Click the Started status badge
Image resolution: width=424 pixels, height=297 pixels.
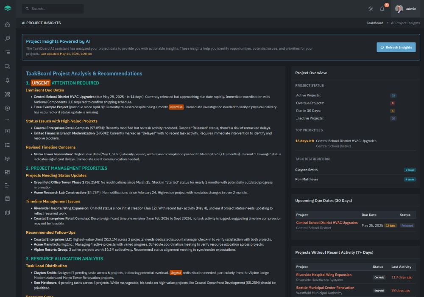379,291
